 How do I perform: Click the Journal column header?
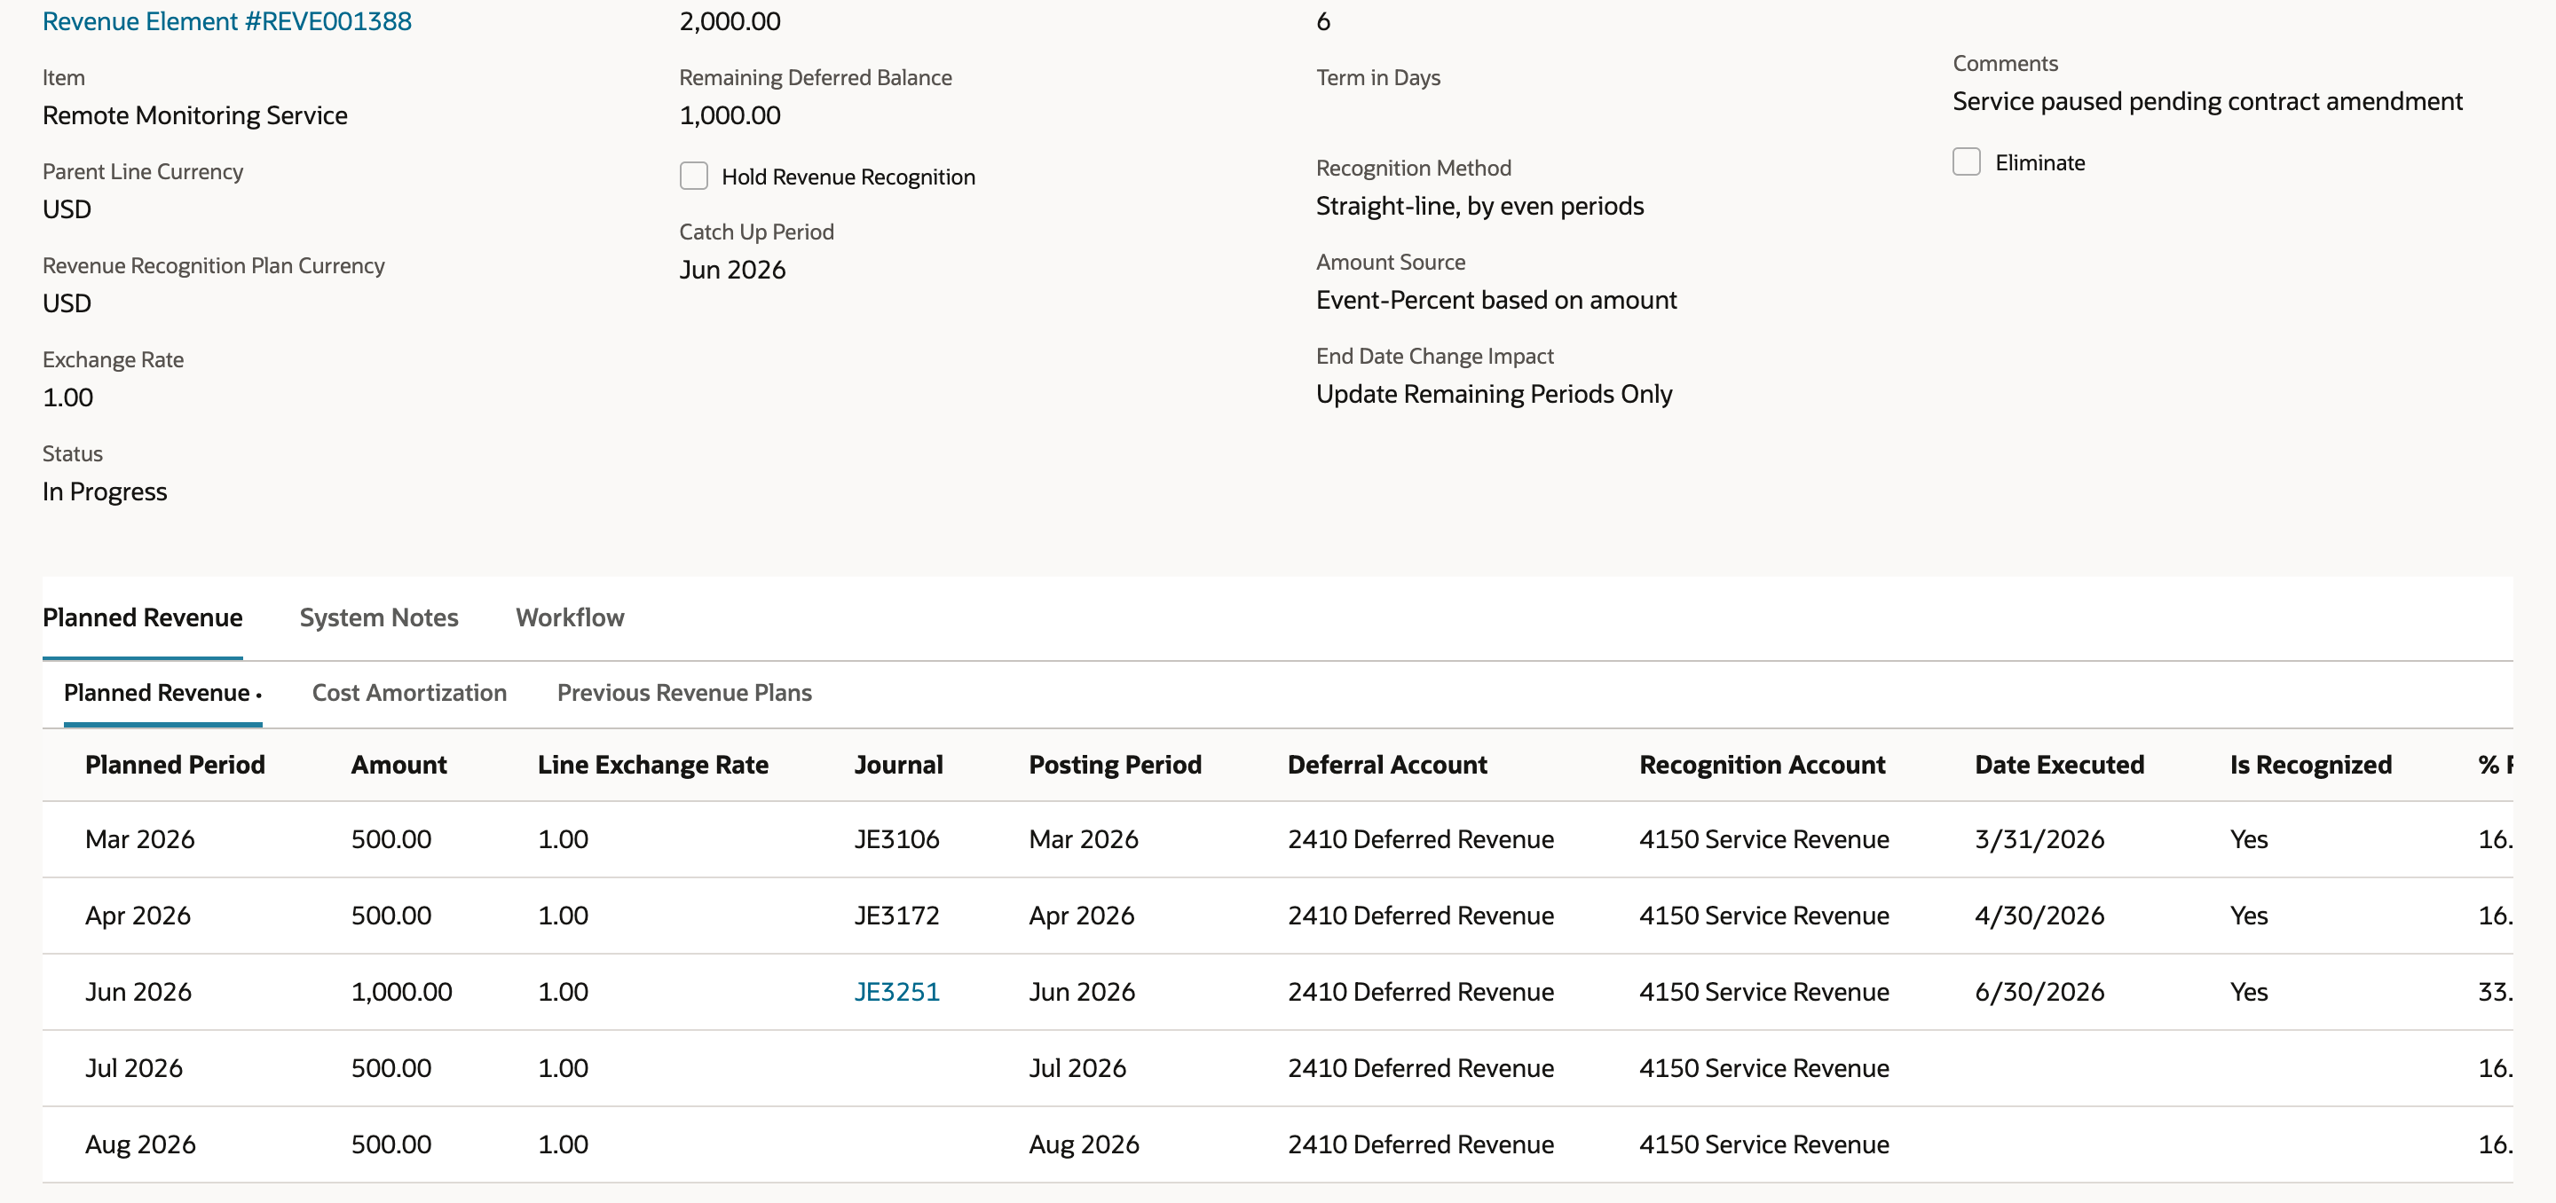(898, 764)
